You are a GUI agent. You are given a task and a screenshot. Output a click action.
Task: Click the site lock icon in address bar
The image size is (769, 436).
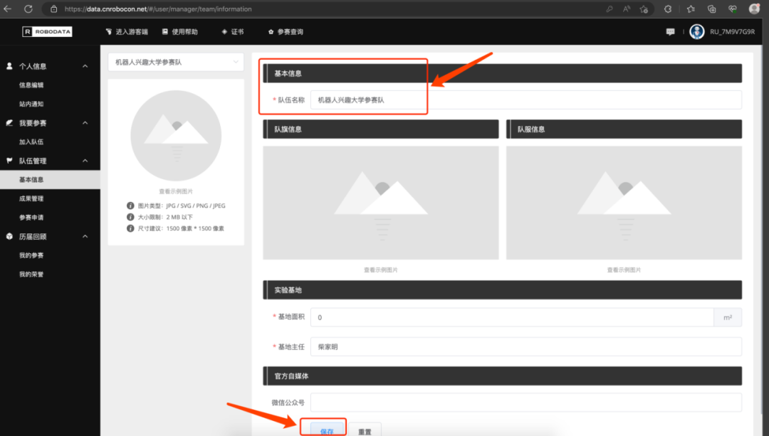coord(54,9)
